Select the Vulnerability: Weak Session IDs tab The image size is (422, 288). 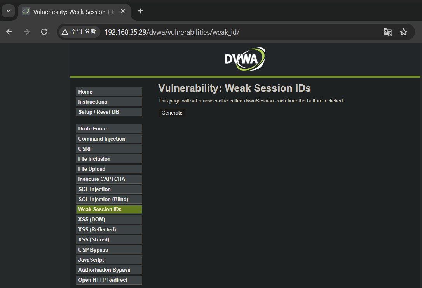(74, 12)
